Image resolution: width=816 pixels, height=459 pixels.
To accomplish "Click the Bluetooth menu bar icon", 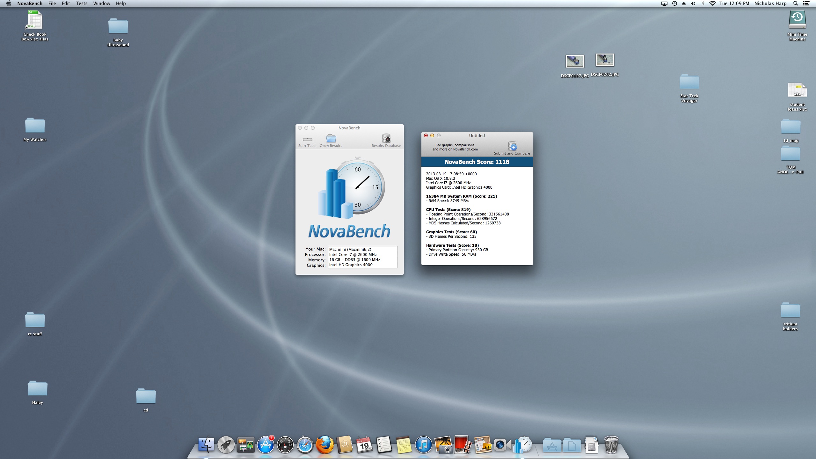I will (x=703, y=4).
